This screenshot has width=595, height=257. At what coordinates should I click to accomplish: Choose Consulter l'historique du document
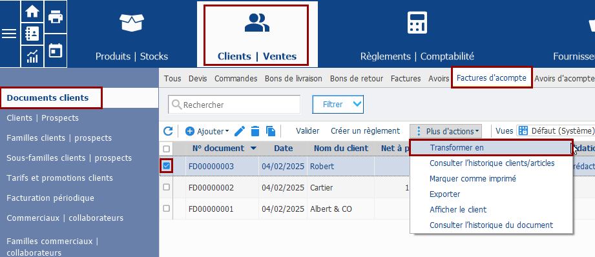tap(492, 225)
